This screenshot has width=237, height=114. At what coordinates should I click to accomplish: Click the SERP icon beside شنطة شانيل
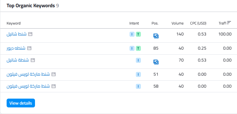pyautogui.click(x=33, y=60)
